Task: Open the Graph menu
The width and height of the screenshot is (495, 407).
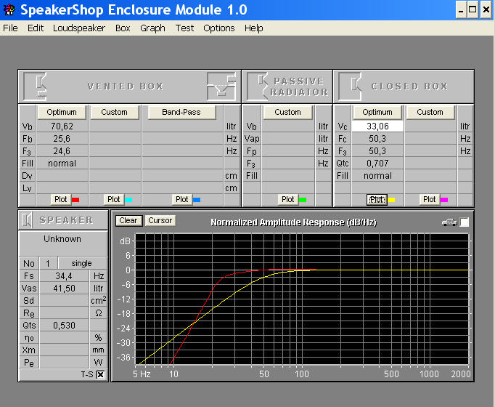Action: (152, 28)
